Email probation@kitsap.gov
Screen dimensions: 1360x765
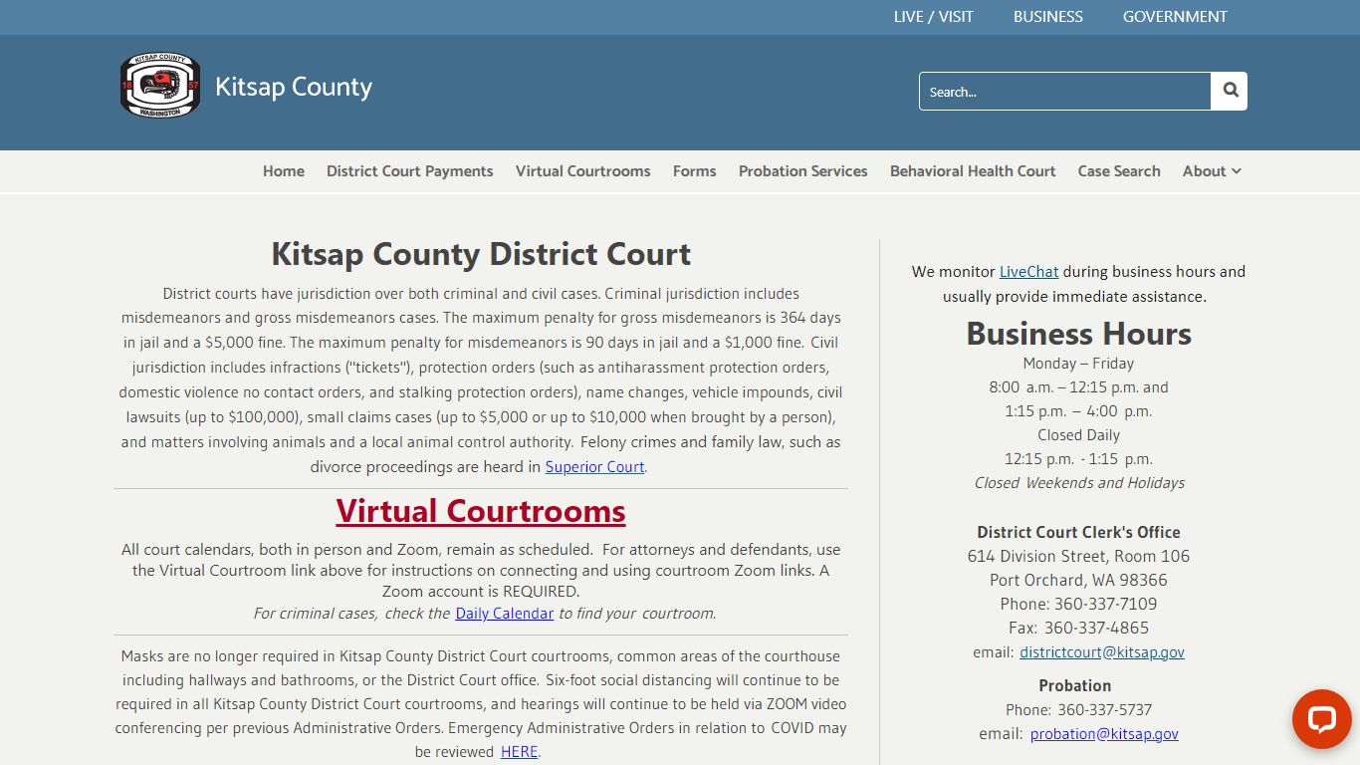click(1104, 733)
